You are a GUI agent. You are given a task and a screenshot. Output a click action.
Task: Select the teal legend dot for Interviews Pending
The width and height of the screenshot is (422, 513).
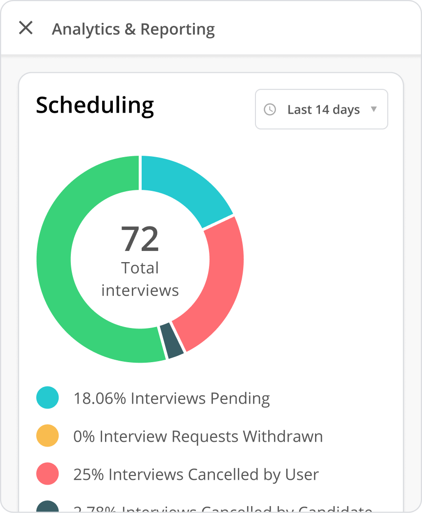pos(47,397)
